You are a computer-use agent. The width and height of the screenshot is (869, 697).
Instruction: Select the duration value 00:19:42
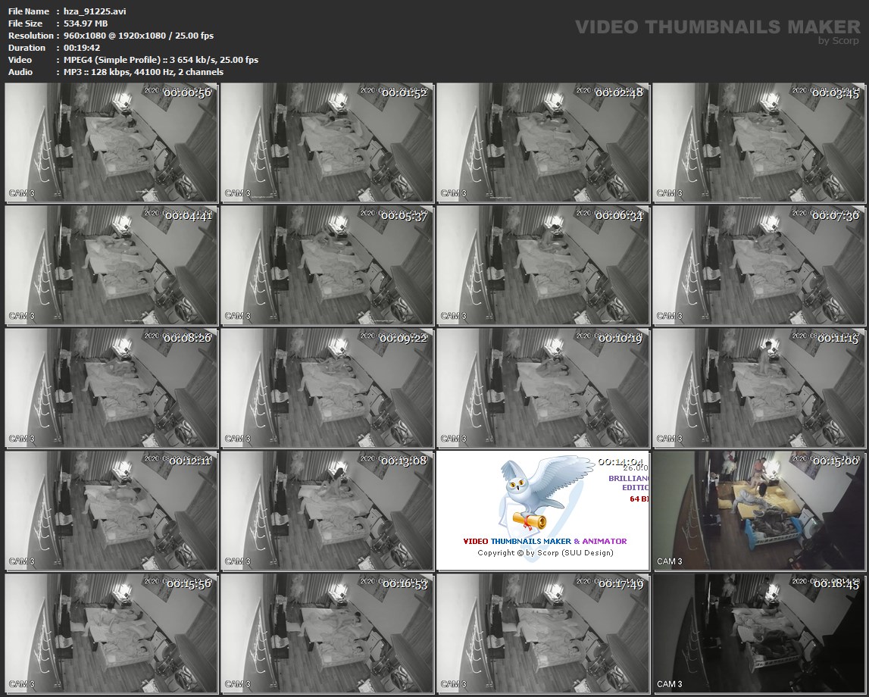point(82,48)
